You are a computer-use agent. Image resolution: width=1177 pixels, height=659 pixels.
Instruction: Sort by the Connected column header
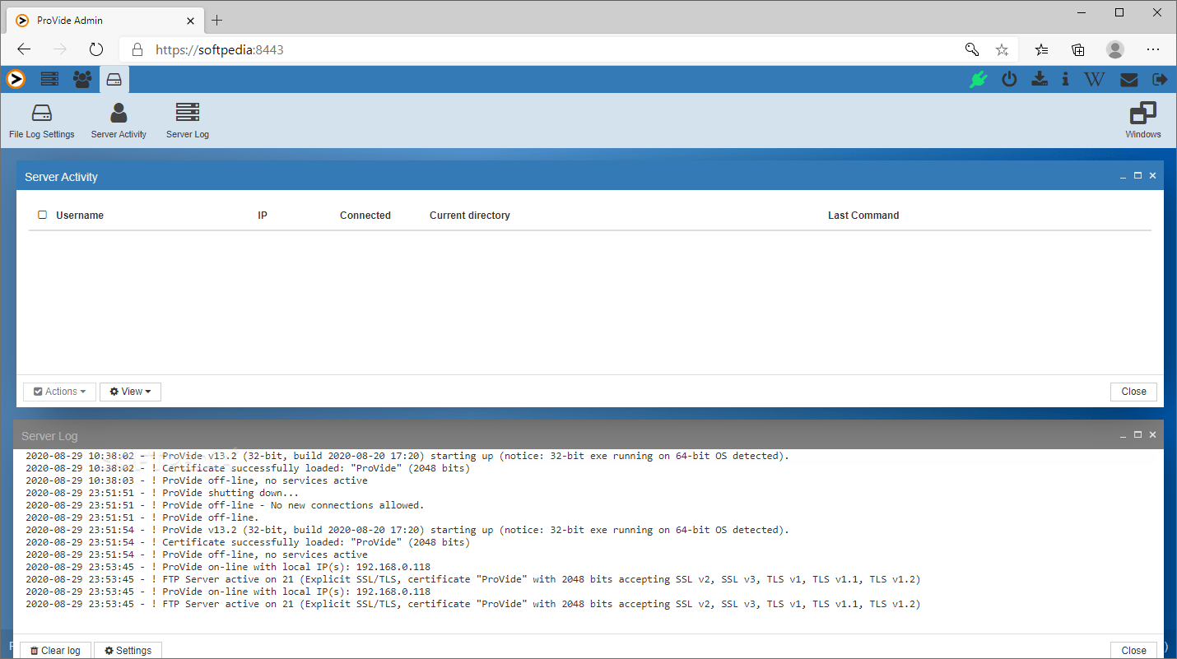365,216
